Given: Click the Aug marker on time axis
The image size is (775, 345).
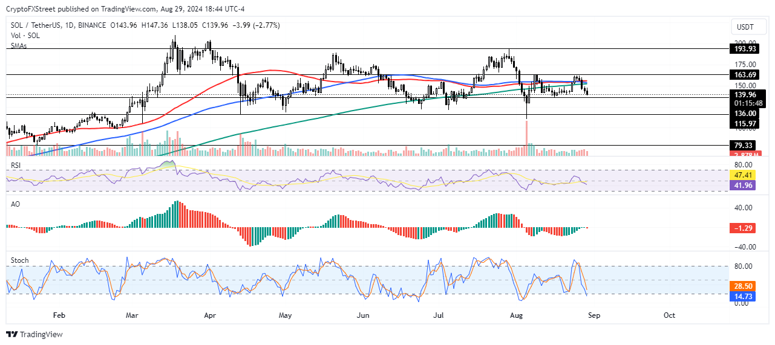Looking at the screenshot, I should pyautogui.click(x=515, y=315).
